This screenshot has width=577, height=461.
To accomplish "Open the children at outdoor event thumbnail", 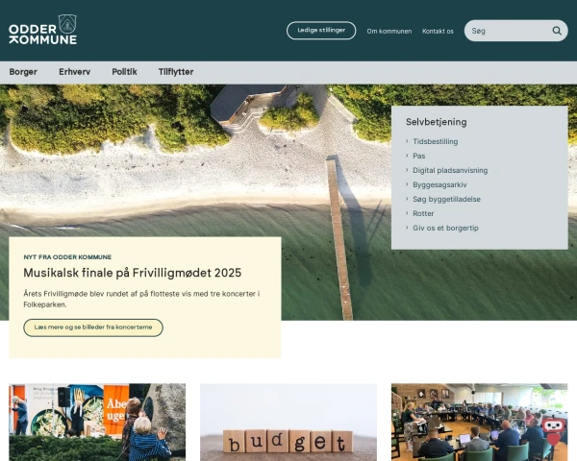I will 97,423.
